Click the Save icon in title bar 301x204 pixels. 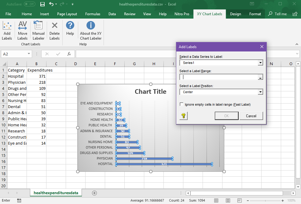point(42,4)
